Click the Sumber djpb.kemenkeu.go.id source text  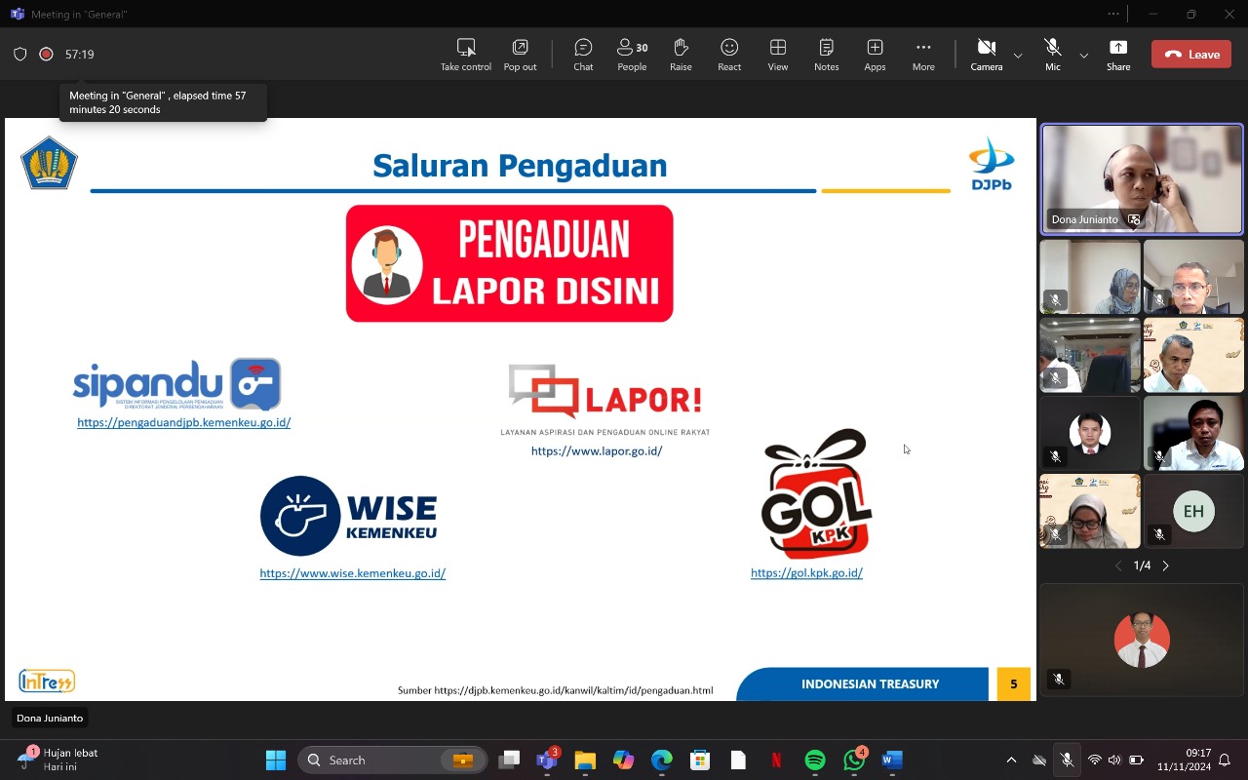[x=555, y=690]
